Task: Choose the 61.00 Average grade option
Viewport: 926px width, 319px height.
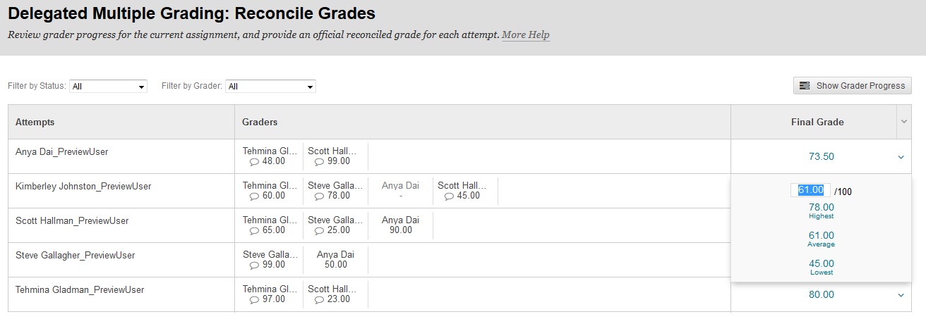Action: [x=822, y=239]
